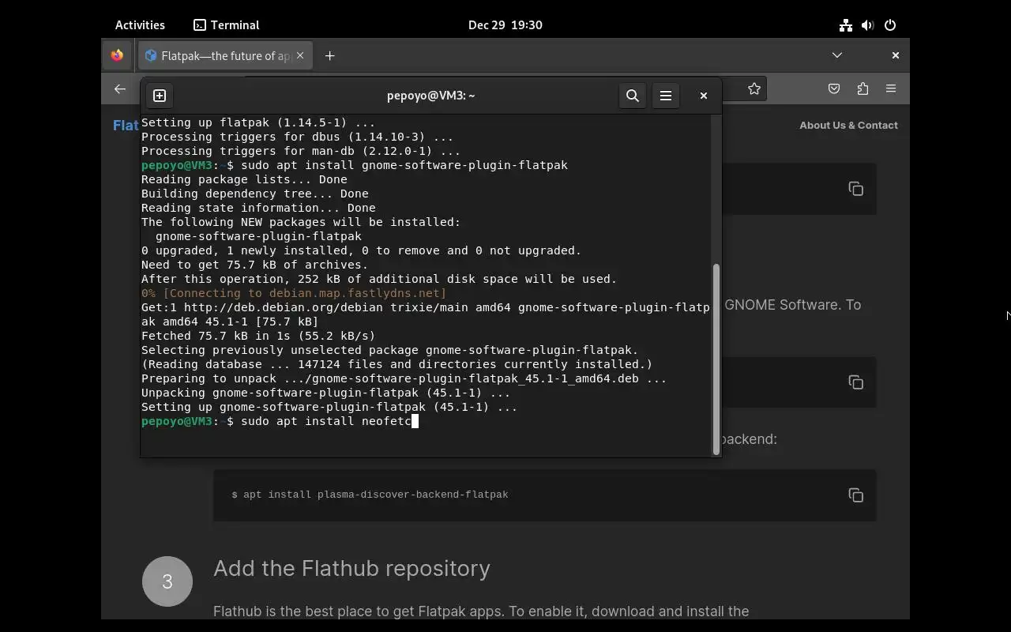Click the Flatpak logo link on the webpage

tap(126, 125)
